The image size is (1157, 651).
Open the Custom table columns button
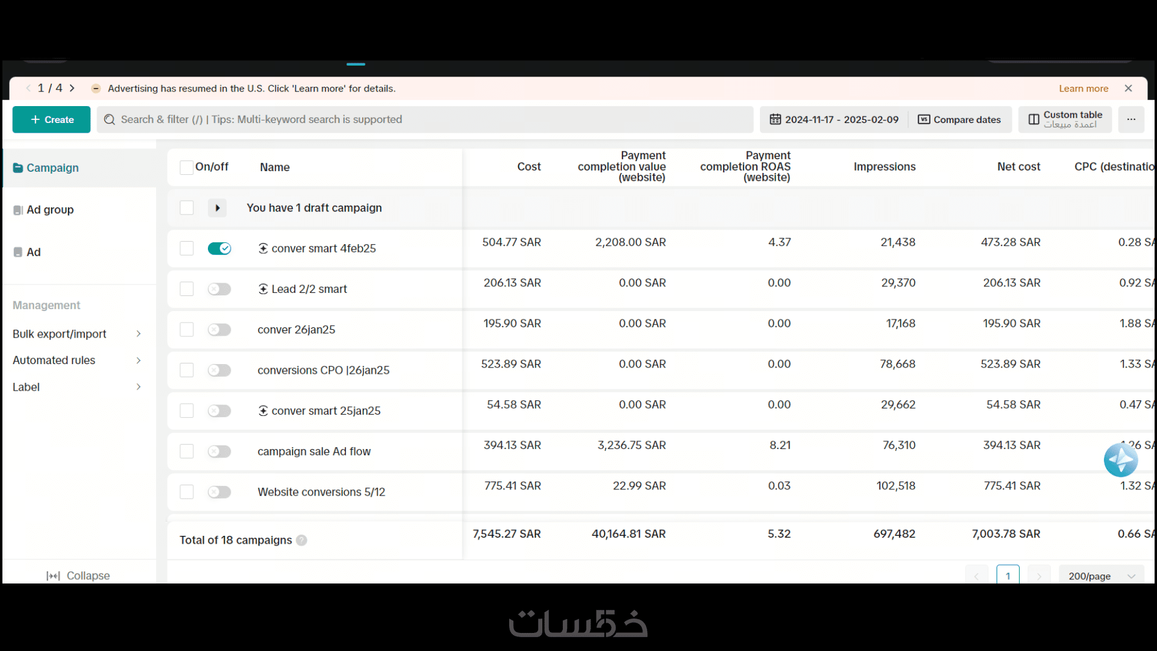point(1065,119)
